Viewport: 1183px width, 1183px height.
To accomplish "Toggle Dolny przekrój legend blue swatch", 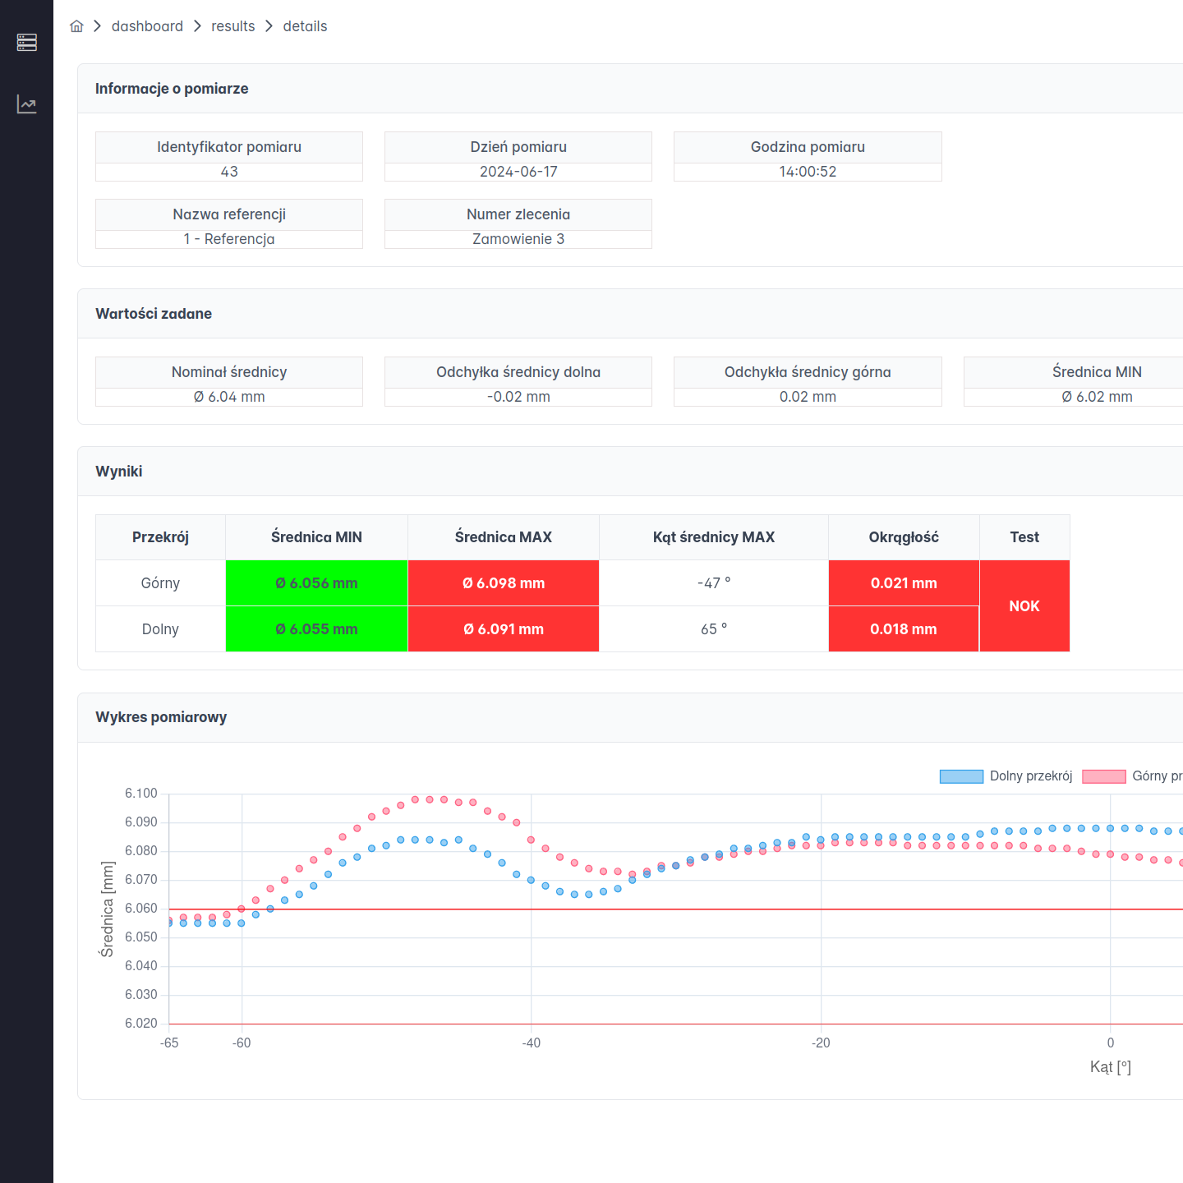I will [960, 776].
